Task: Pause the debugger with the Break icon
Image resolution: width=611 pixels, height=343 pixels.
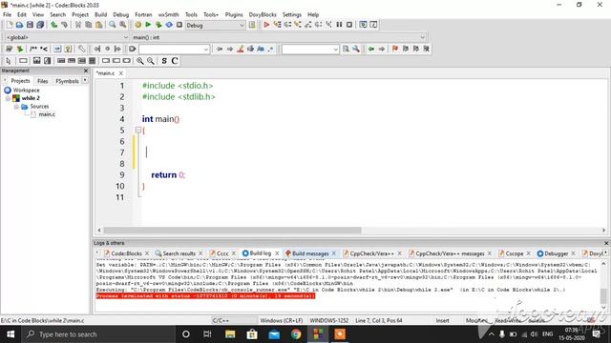Action: click(x=339, y=25)
